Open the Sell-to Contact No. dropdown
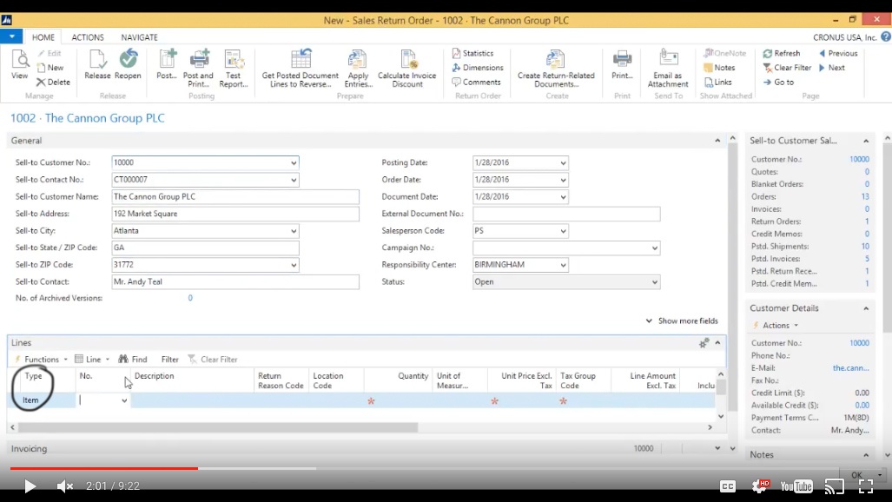The height and width of the screenshot is (502, 892). [294, 180]
